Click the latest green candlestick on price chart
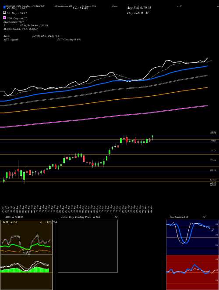The height and width of the screenshot is (290, 219). [x=152, y=137]
